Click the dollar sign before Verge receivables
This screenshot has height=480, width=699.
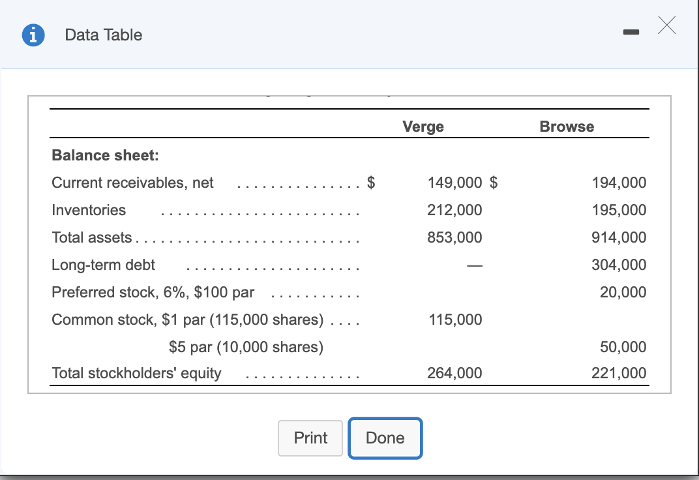pos(371,183)
